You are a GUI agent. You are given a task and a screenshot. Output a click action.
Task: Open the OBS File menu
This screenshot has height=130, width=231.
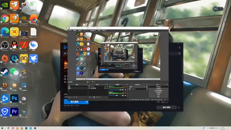click(70, 31)
